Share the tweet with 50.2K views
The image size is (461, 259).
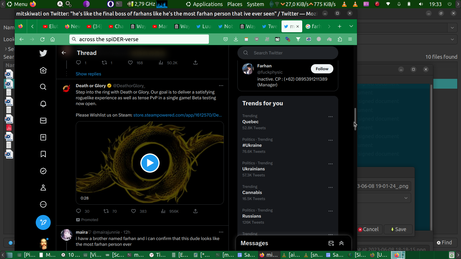[x=195, y=63]
